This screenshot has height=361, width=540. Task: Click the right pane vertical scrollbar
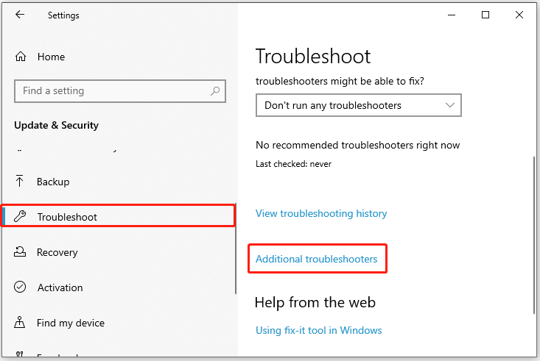pos(534,235)
